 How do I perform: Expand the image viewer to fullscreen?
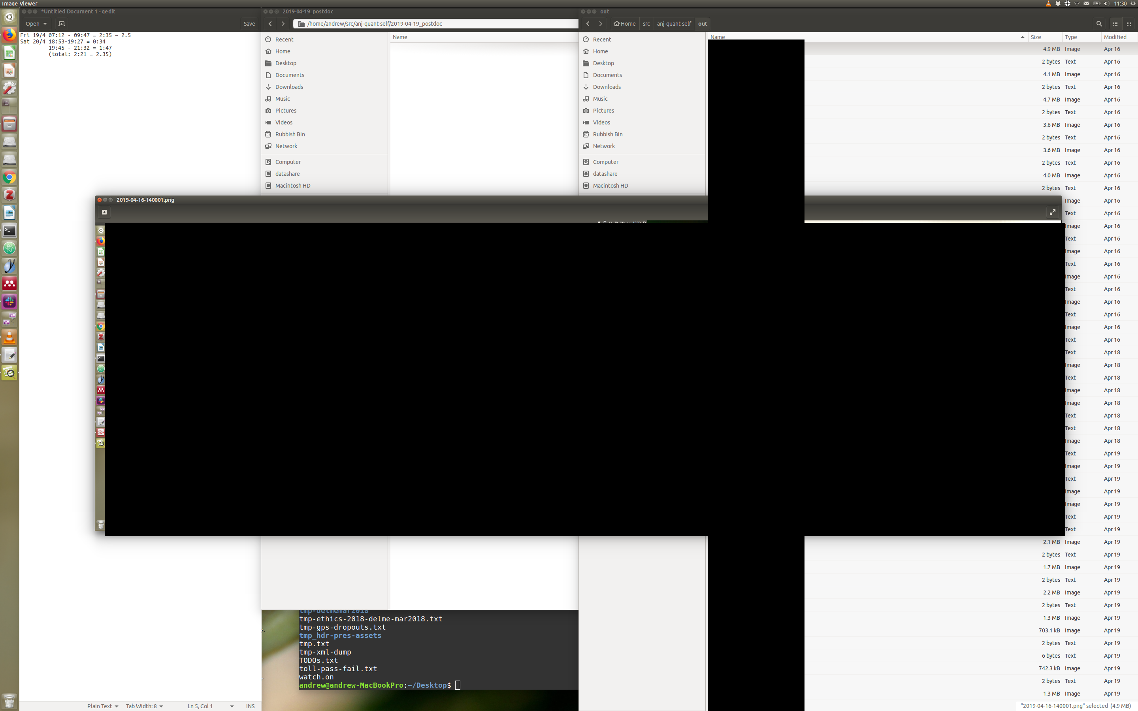click(x=1052, y=212)
